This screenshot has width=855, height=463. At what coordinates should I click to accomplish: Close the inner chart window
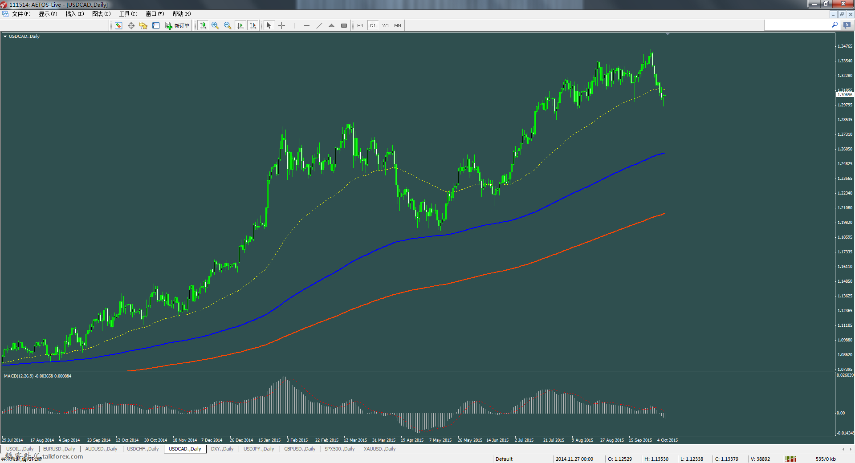pyautogui.click(x=850, y=14)
